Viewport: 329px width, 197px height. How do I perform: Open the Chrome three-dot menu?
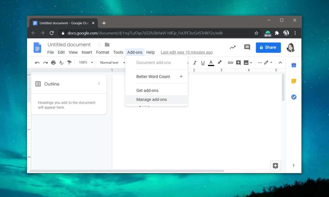295,33
